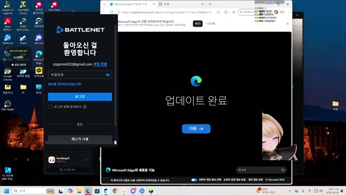
Task: Click volume icon in system tray
Action: tap(321, 191)
